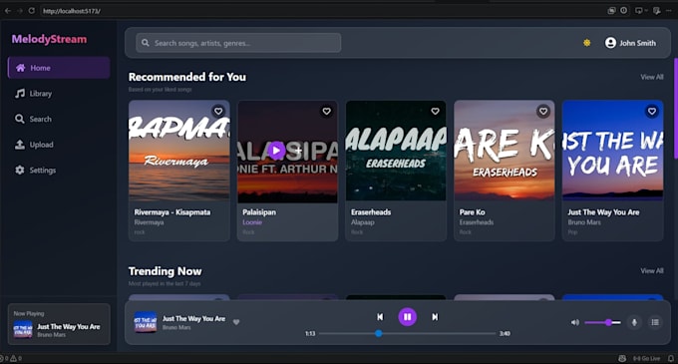Toggle the sun light theme icon
Viewport: 678px width, 364px height.
coord(586,43)
